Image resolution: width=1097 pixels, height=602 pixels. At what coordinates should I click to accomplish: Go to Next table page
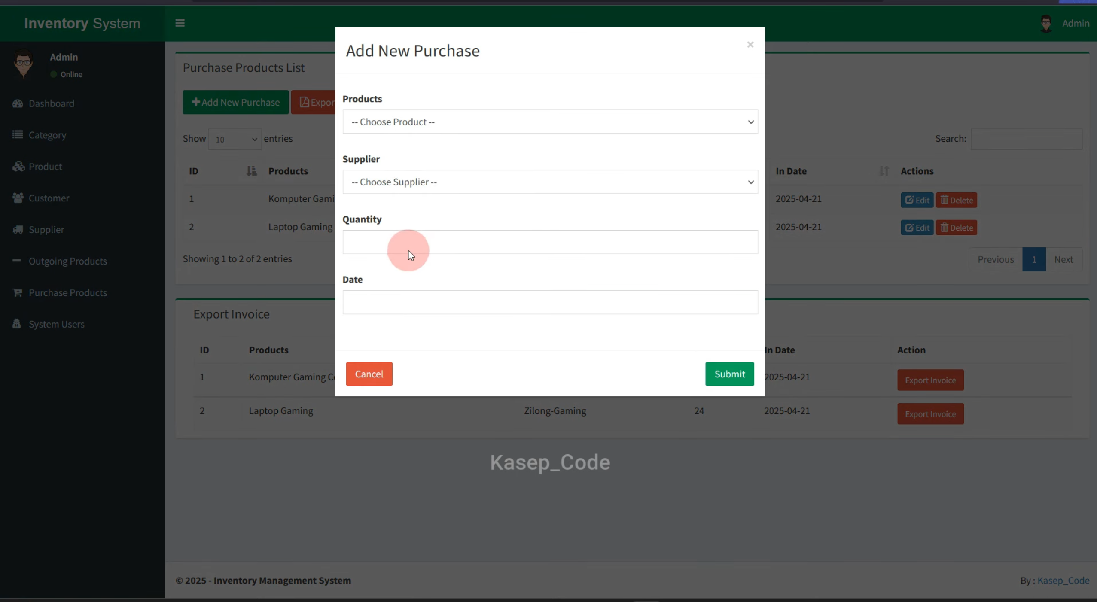pyautogui.click(x=1063, y=259)
